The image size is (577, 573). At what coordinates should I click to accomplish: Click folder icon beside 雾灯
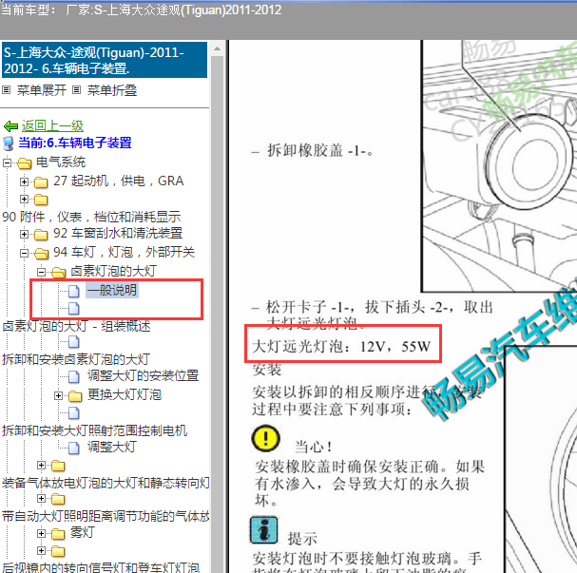pos(58,534)
